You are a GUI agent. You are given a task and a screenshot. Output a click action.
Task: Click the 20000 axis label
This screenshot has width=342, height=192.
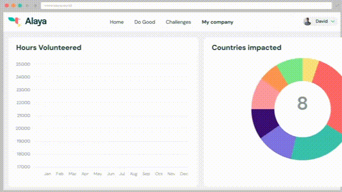click(x=23, y=129)
